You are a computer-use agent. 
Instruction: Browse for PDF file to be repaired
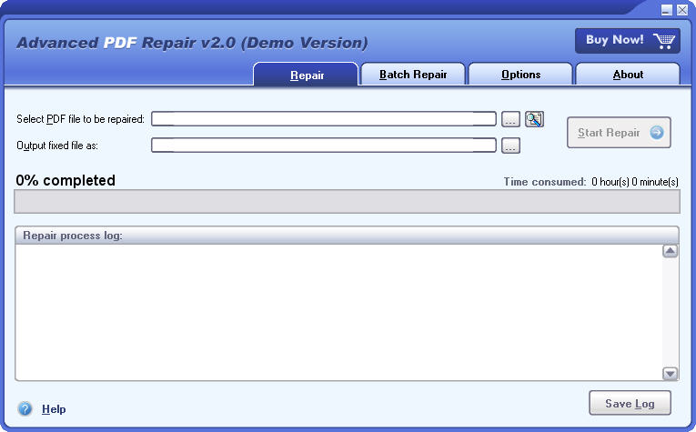510,119
